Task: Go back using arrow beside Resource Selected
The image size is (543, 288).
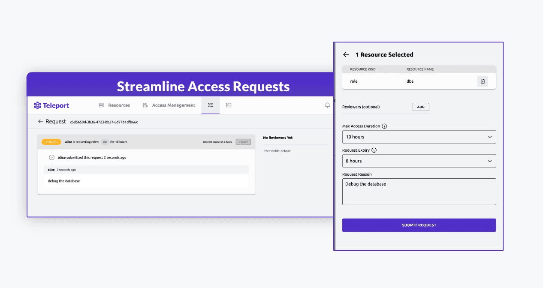Action: pos(346,55)
